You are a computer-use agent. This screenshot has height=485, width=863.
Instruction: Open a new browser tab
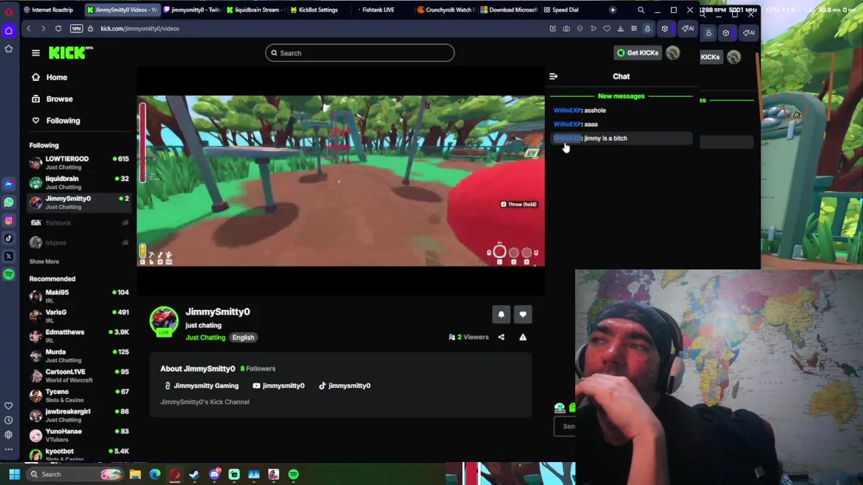[612, 10]
